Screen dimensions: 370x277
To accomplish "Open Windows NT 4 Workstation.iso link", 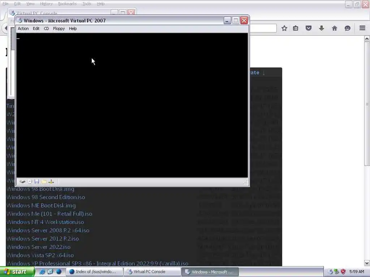I will tap(45, 222).
